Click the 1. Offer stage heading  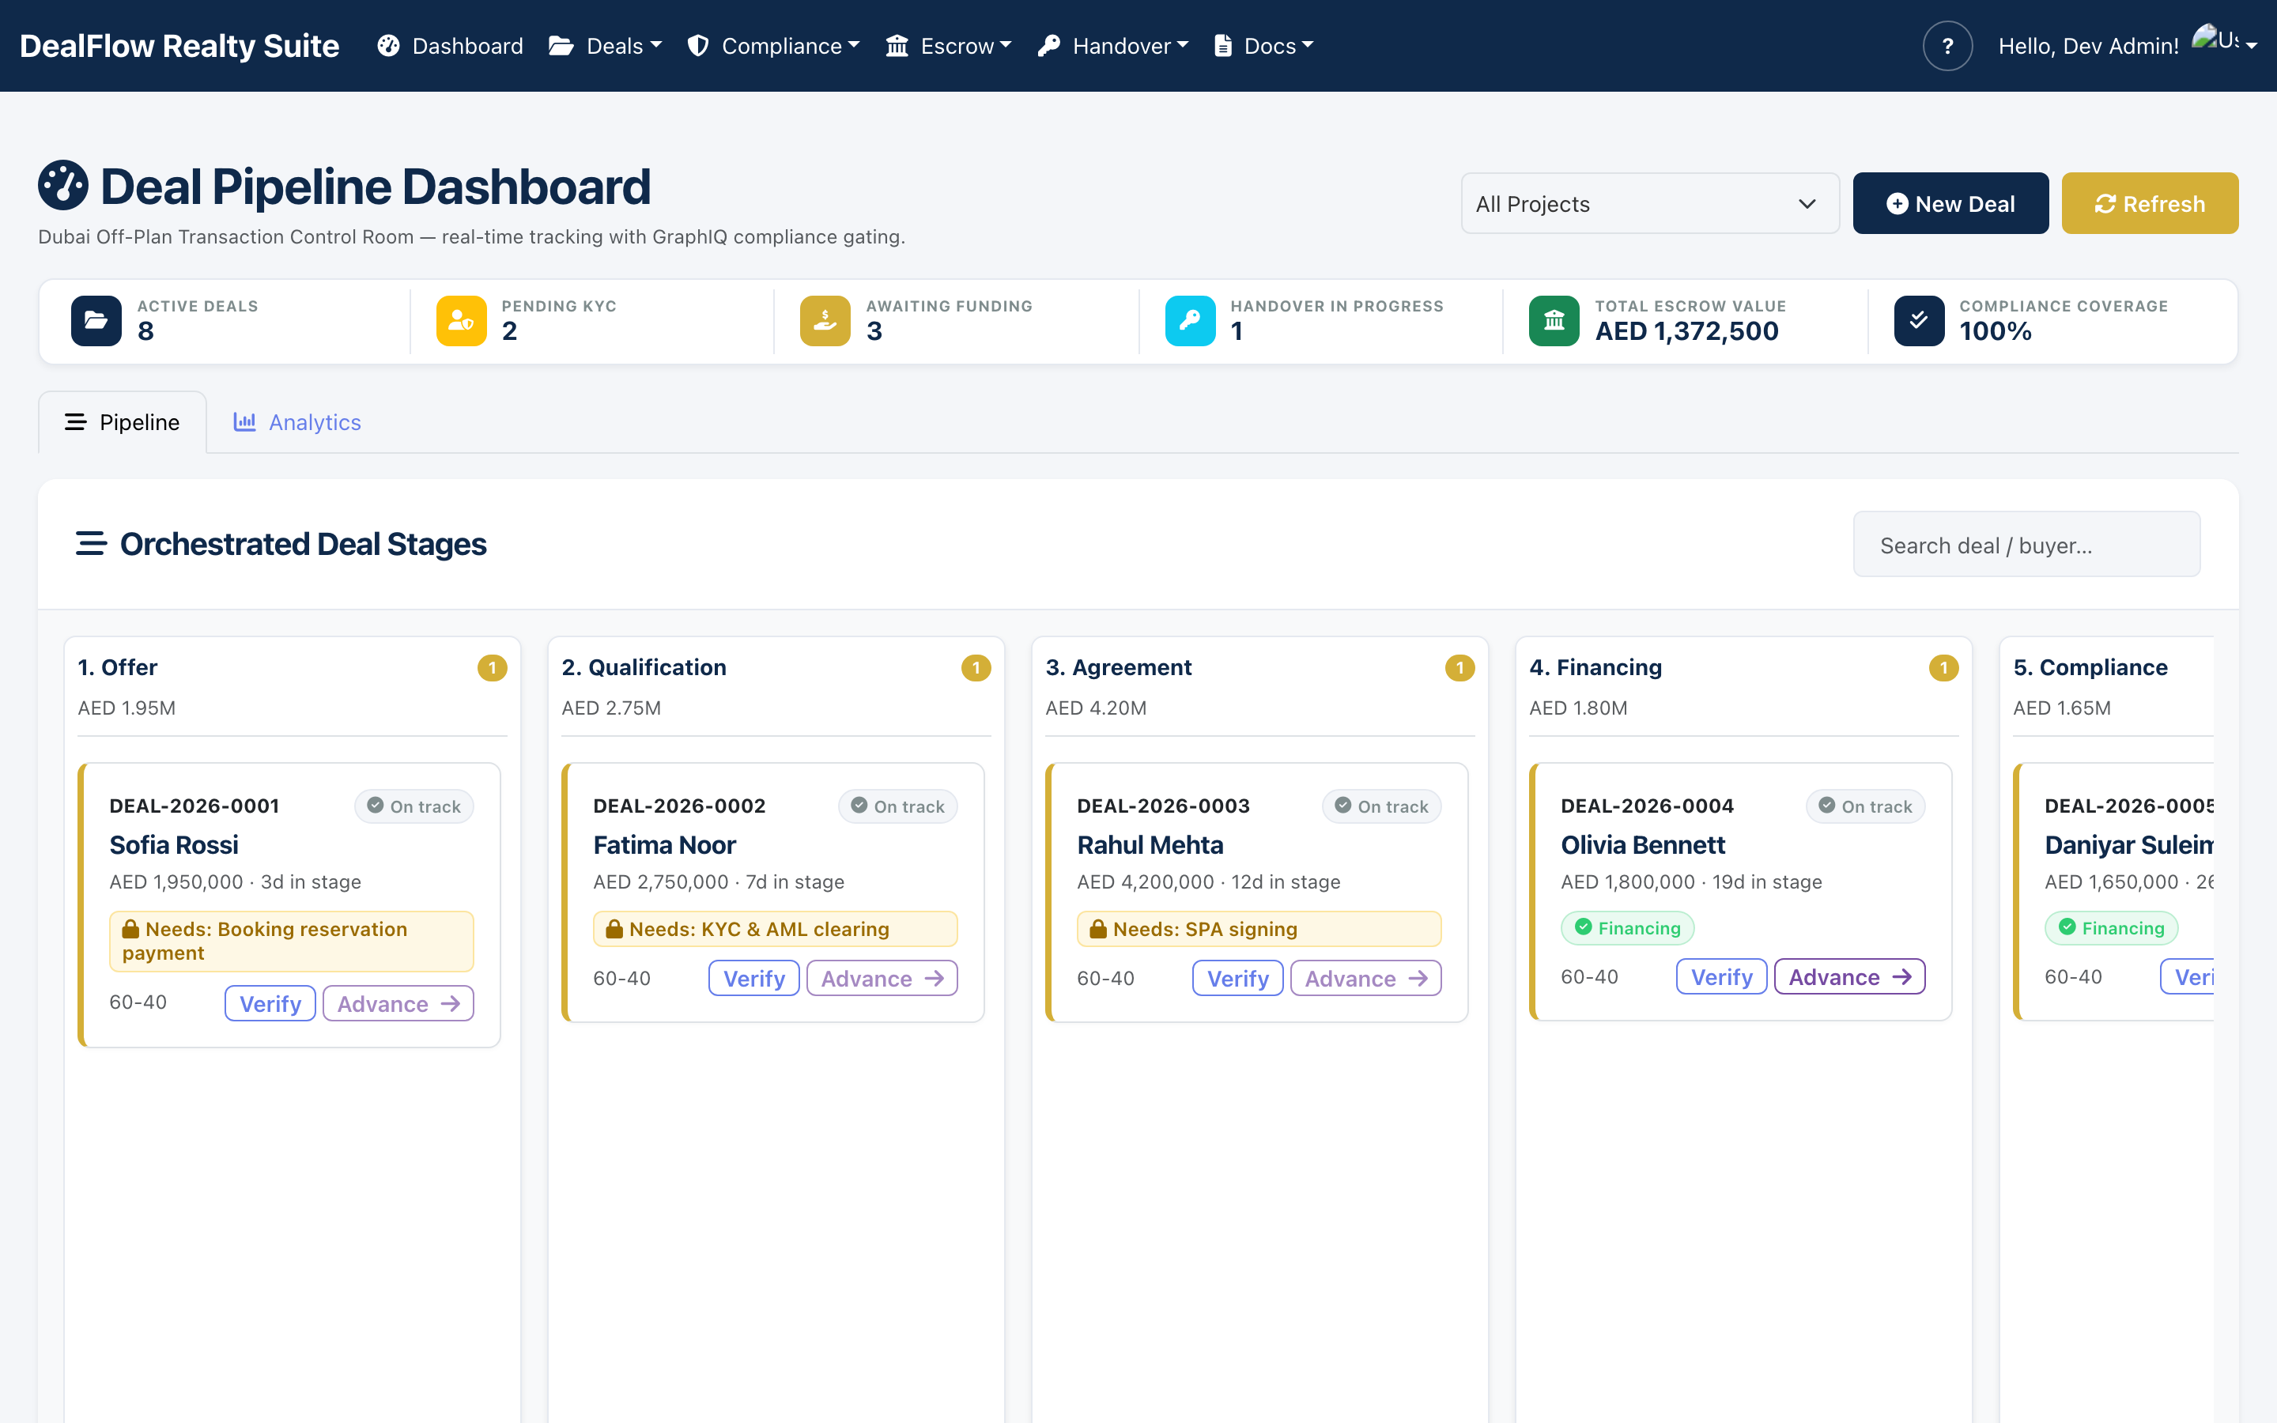click(x=118, y=667)
